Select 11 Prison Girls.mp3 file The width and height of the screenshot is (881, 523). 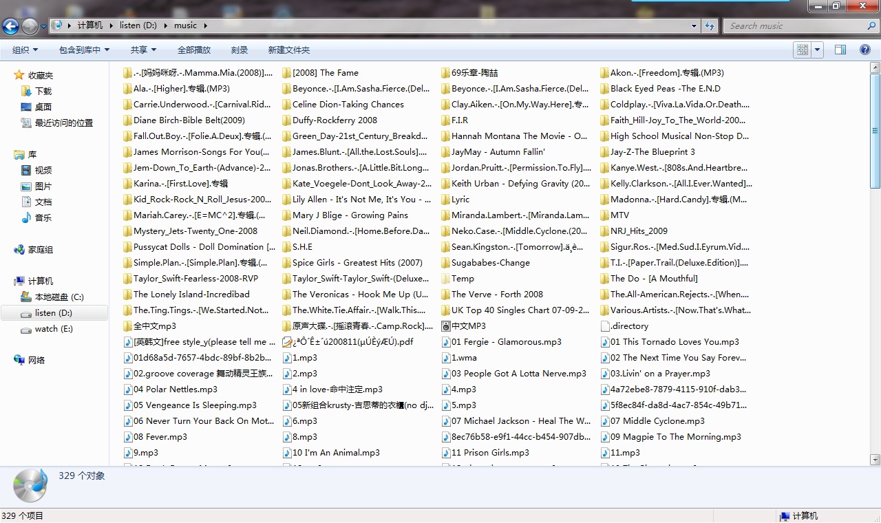pos(485,452)
